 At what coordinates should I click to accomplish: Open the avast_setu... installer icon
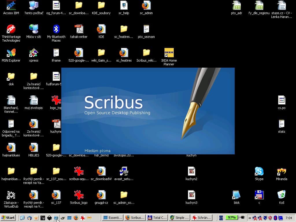124,173
